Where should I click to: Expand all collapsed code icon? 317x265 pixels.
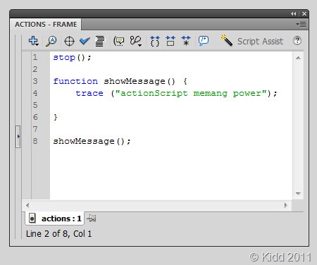pyautogui.click(x=186, y=41)
